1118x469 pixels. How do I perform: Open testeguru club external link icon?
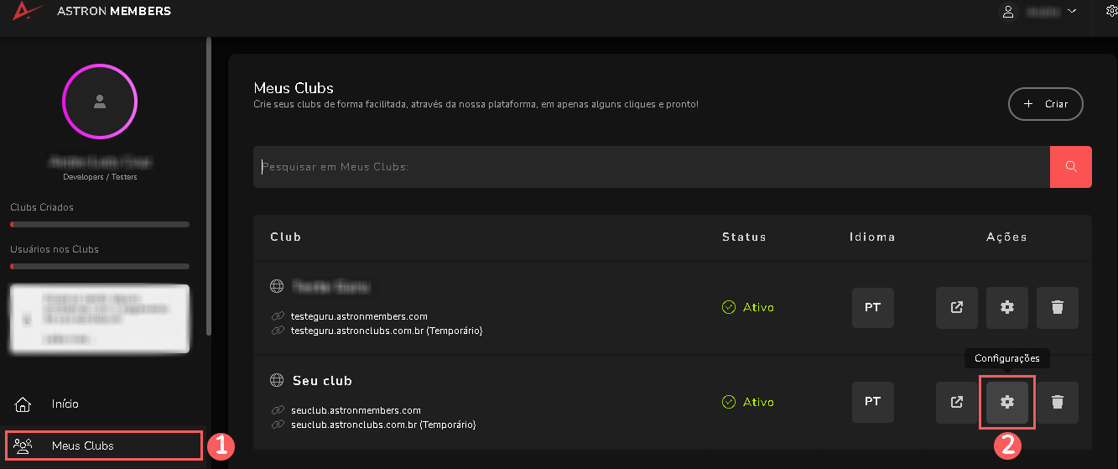point(956,307)
